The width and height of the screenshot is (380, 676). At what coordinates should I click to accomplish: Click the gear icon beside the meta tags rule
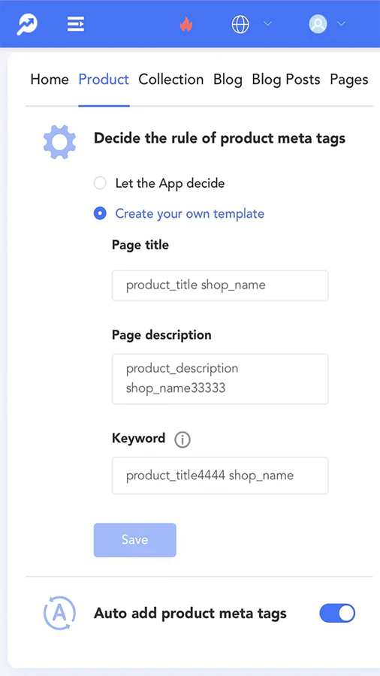pos(59,141)
